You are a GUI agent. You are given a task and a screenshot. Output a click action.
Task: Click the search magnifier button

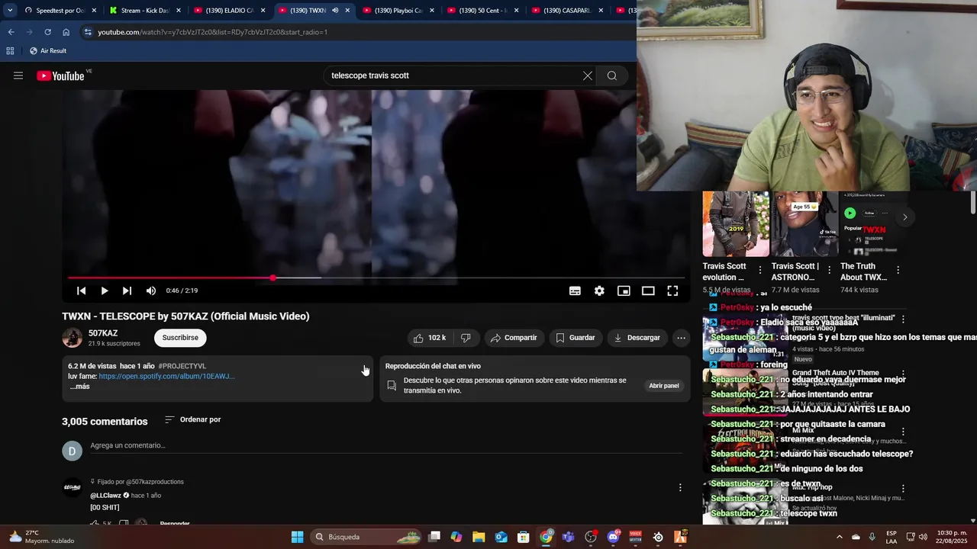pyautogui.click(x=611, y=75)
